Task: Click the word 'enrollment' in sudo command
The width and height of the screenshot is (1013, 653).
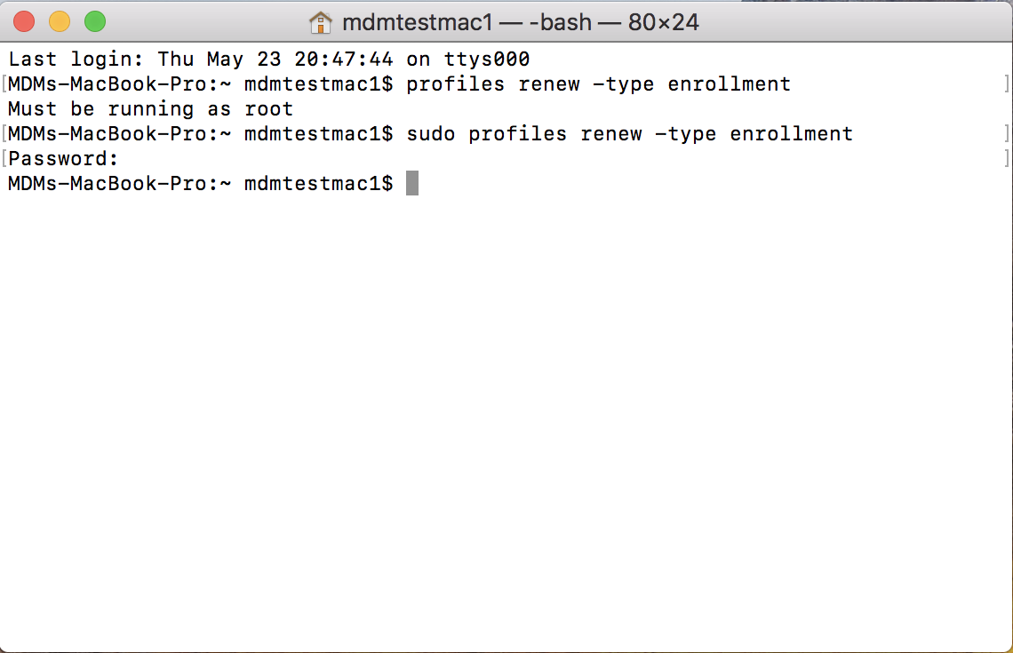Action: coord(792,134)
